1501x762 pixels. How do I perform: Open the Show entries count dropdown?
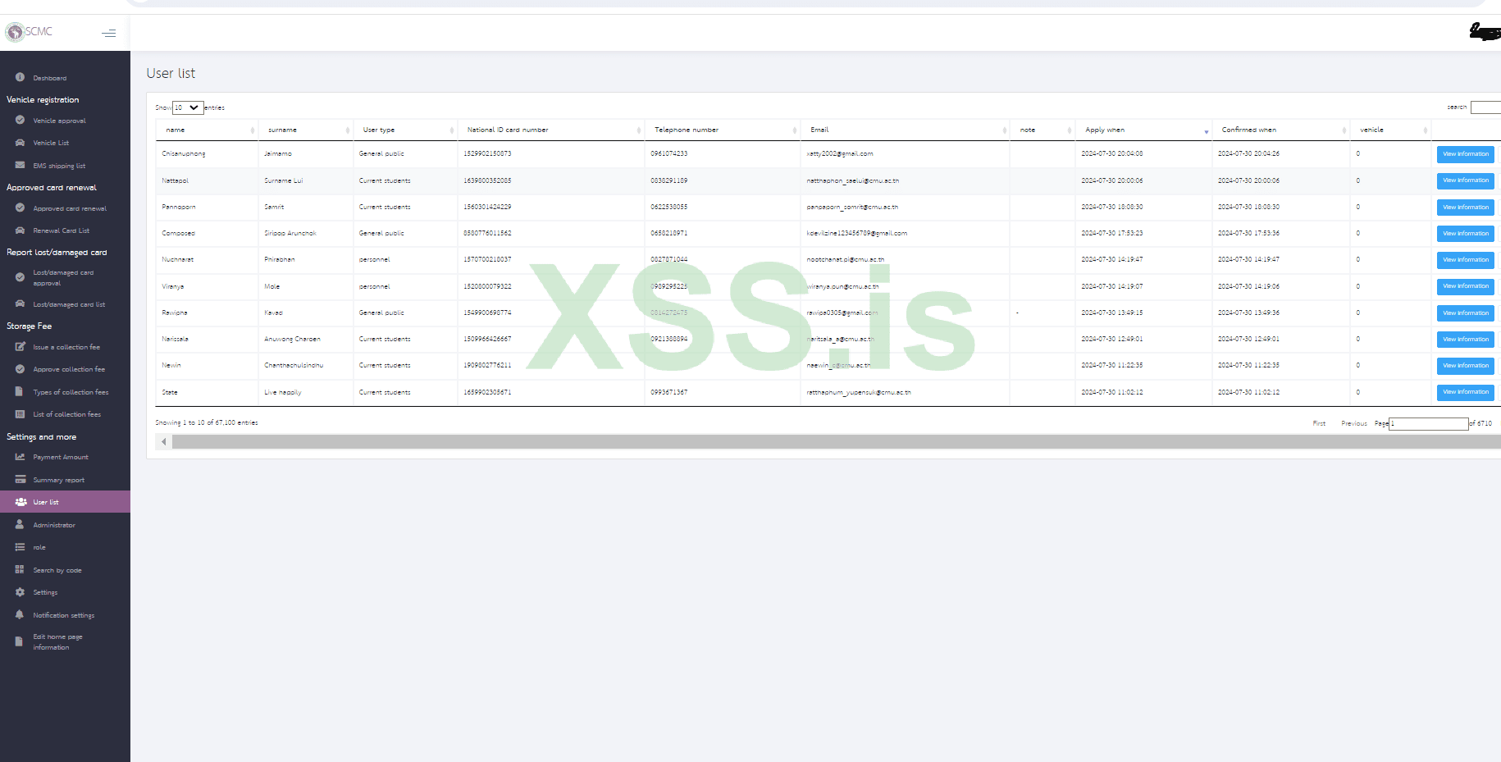(188, 107)
